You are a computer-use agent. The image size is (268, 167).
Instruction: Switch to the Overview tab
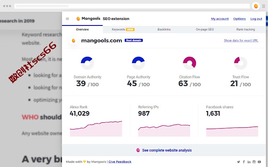coord(82,29)
